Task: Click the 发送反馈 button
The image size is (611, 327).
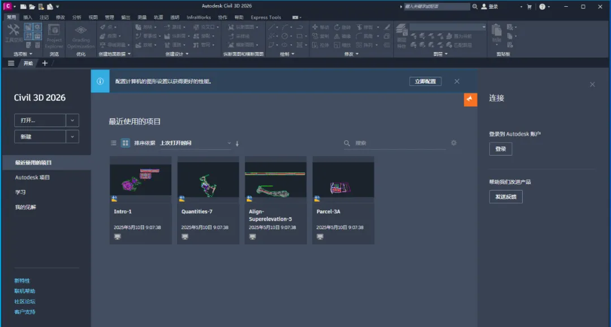Action: 506,197
